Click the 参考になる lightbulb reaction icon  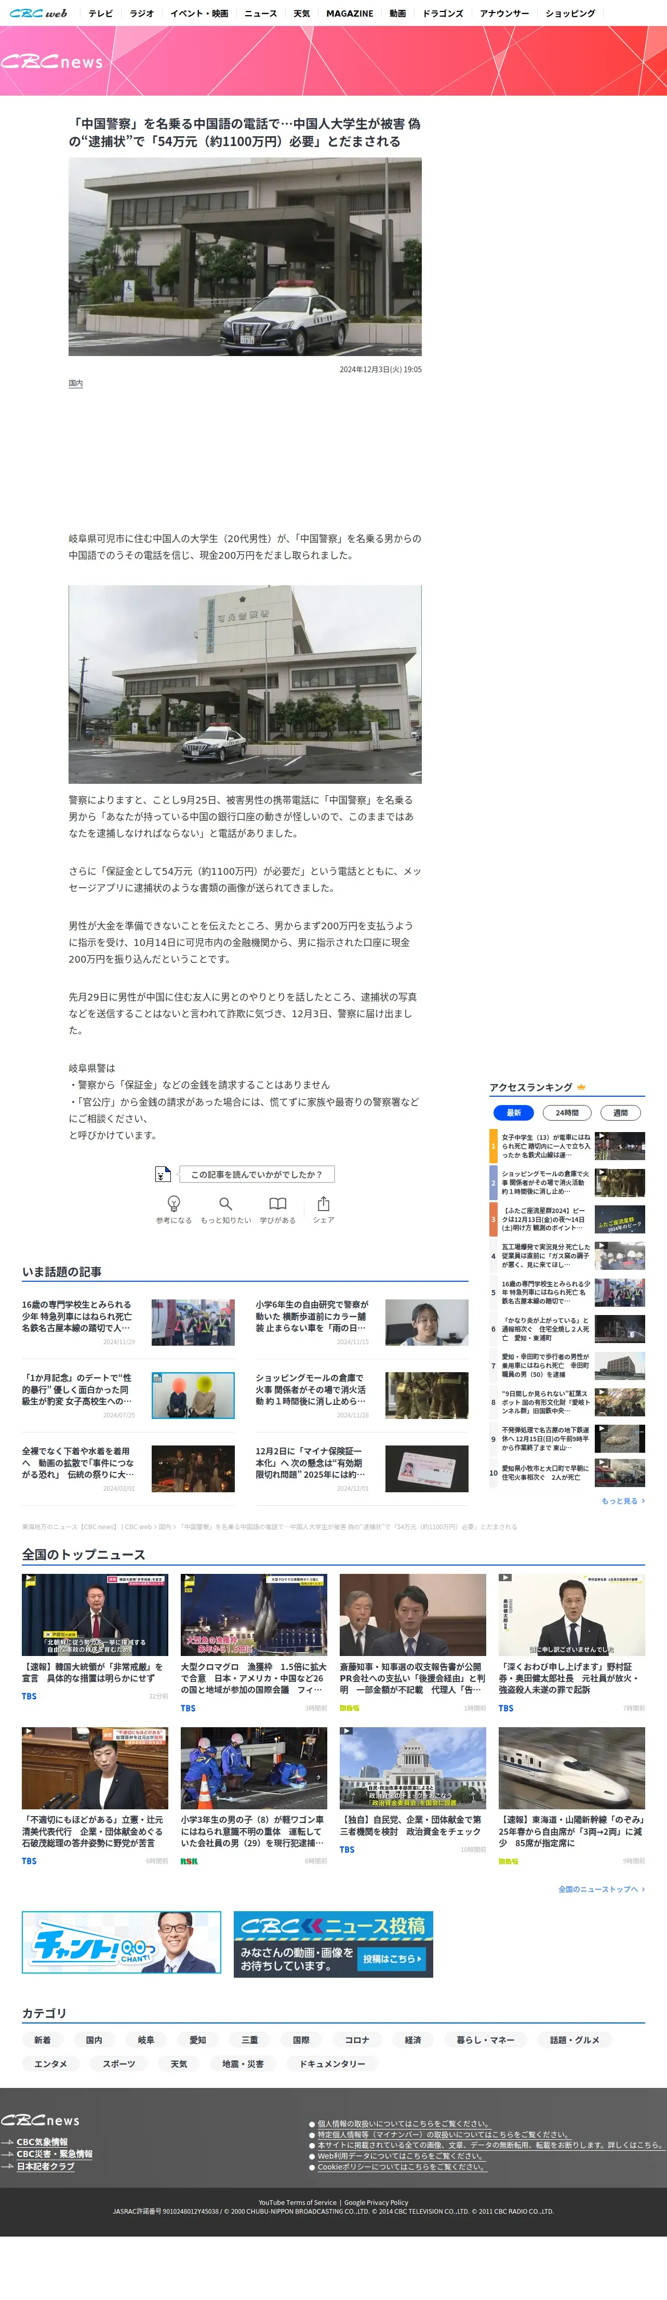coord(174,1204)
